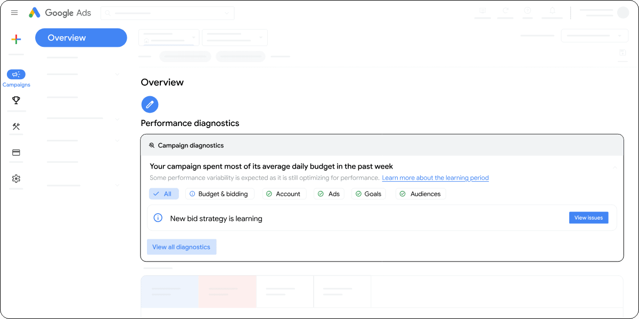This screenshot has width=639, height=319.
Task: Click the multicolored plus create icon
Action: tap(16, 39)
